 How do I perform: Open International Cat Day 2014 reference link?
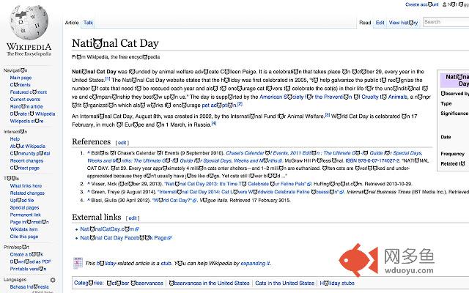(x=251, y=192)
